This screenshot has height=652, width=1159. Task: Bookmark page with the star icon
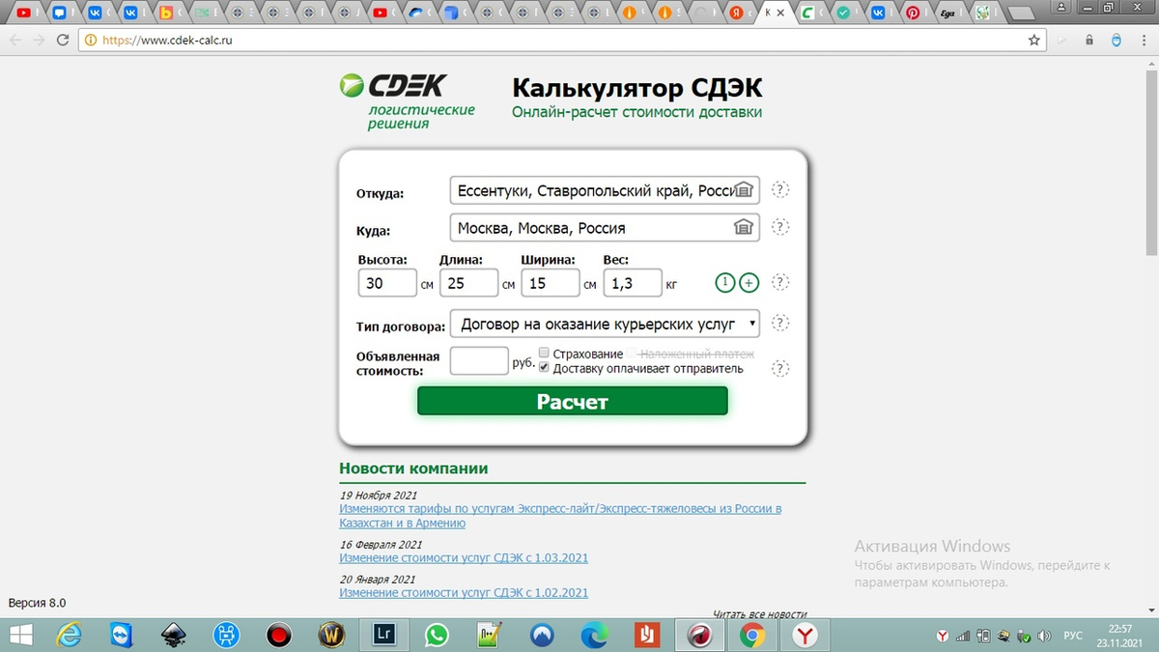(x=1034, y=40)
